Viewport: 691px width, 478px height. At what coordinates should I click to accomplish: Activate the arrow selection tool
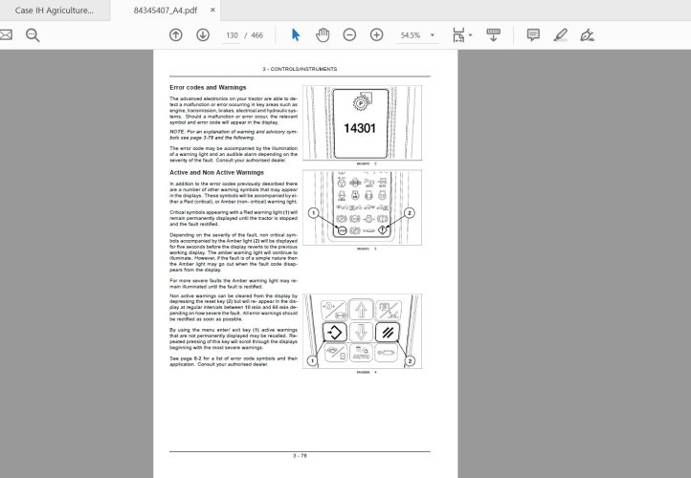click(296, 35)
